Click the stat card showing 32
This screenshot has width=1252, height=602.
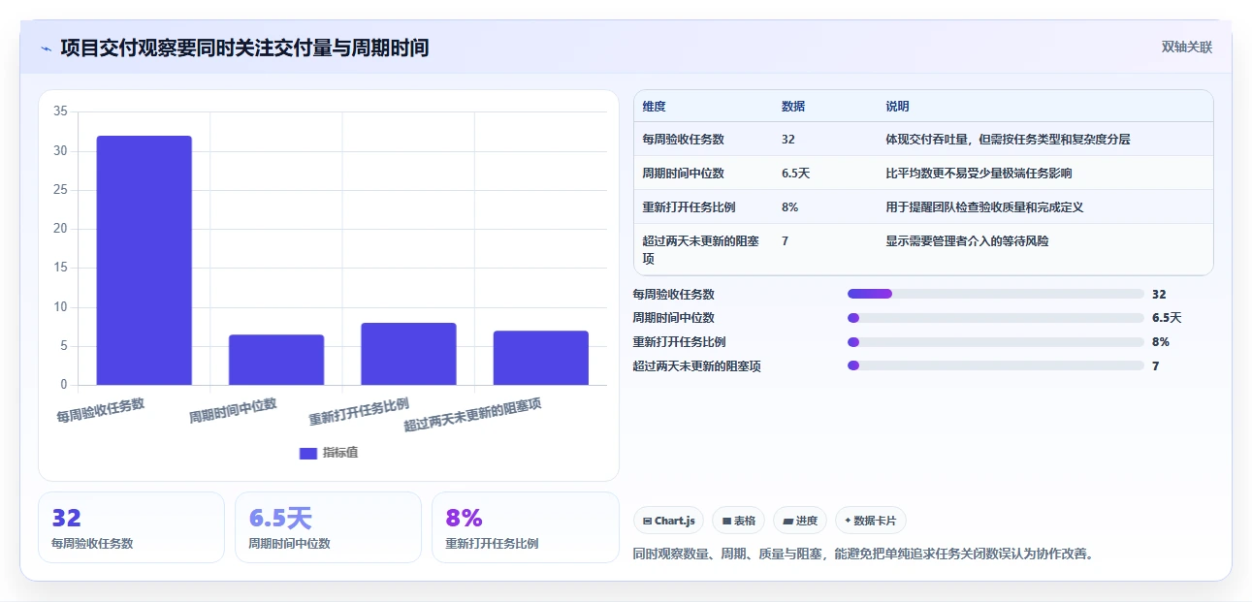[x=131, y=527]
